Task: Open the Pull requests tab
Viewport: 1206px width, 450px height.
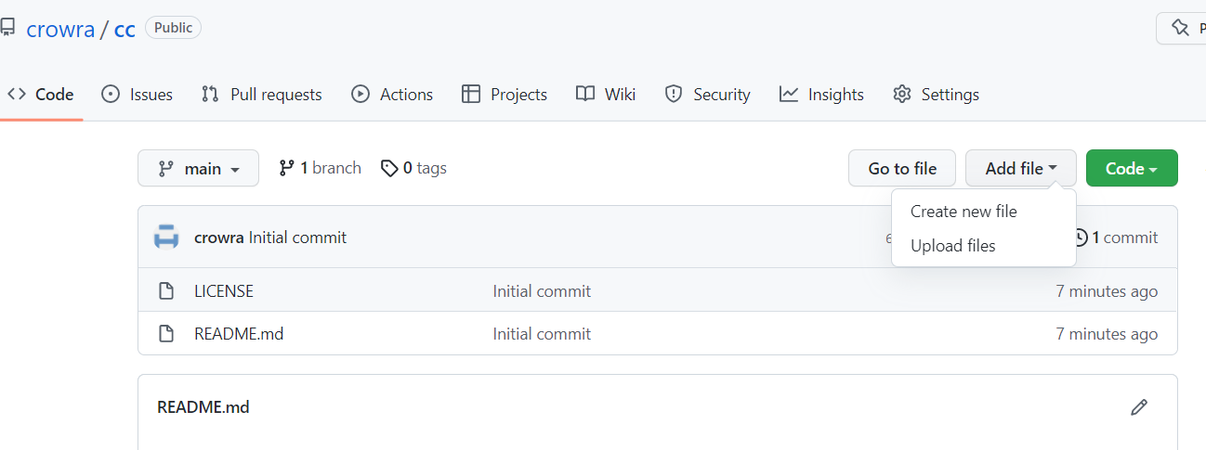Action: point(262,95)
